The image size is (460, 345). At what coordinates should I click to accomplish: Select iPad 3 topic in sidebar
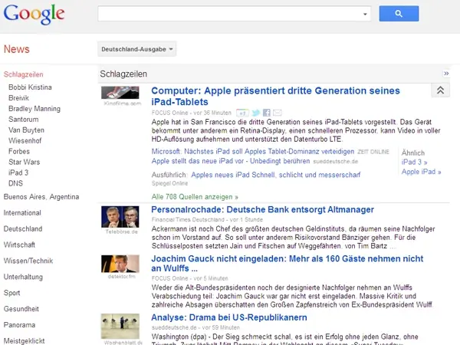(x=18, y=172)
